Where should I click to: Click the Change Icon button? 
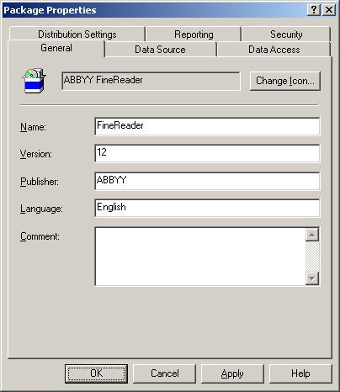point(285,81)
